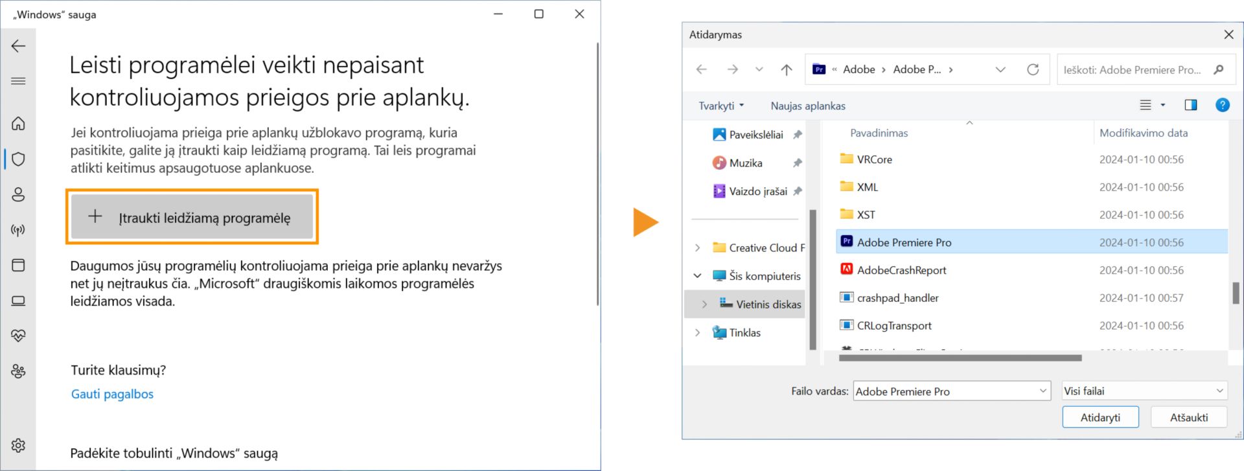The image size is (1244, 471).
Task: Open the Tvarkyti menu
Action: [x=721, y=106]
